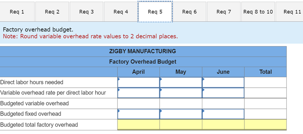Click May direct labor hours needed field
The width and height of the screenshot is (303, 134).
(x=181, y=82)
